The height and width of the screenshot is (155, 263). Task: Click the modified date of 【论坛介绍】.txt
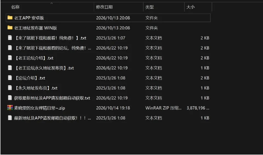110,78
